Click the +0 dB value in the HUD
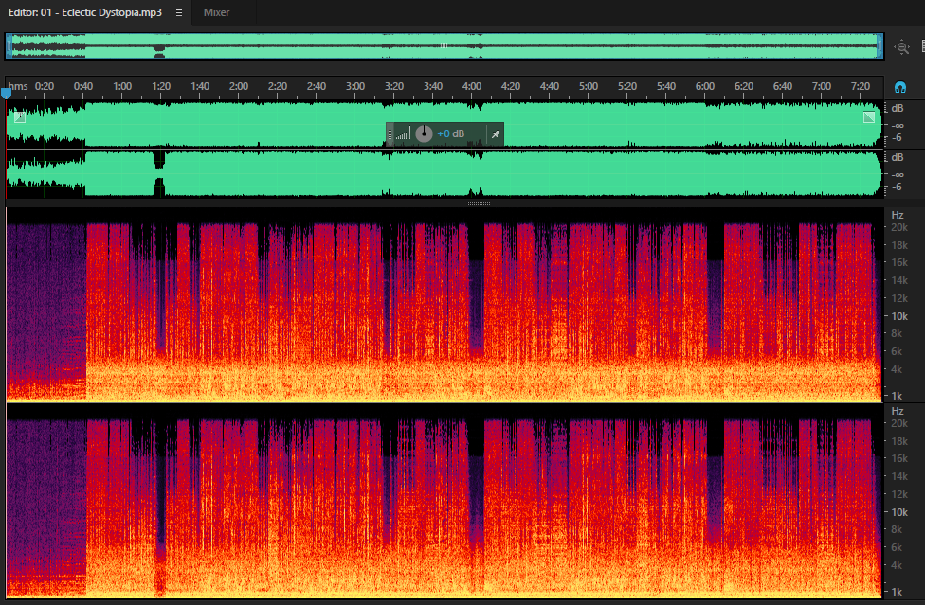The width and height of the screenshot is (925, 605). [451, 133]
